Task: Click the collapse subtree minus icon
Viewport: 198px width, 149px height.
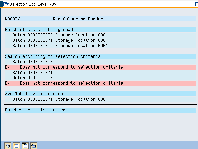Action: coord(25,146)
